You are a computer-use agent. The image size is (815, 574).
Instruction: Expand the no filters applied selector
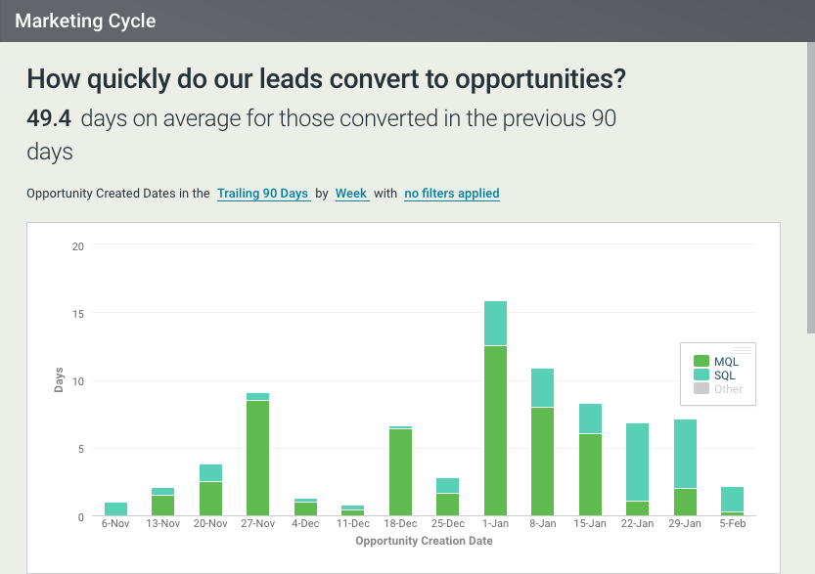coord(451,194)
